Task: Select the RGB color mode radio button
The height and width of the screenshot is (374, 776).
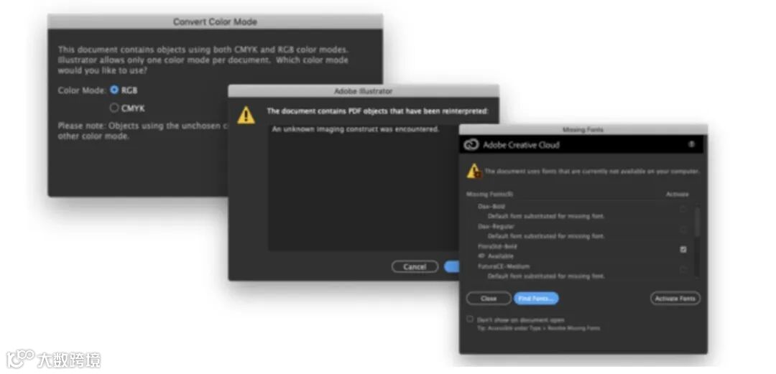Action: coord(114,90)
